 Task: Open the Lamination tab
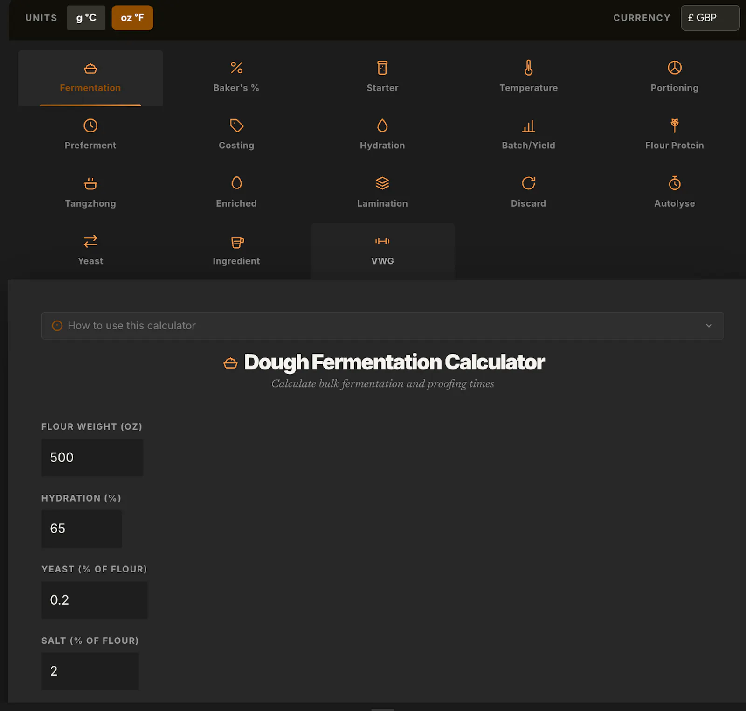click(382, 193)
